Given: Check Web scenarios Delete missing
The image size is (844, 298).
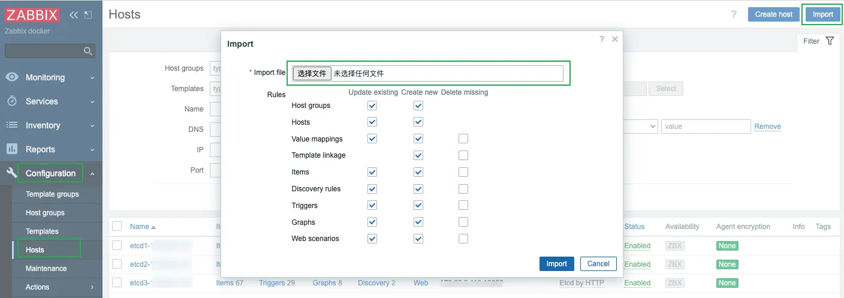Looking at the screenshot, I should [463, 239].
